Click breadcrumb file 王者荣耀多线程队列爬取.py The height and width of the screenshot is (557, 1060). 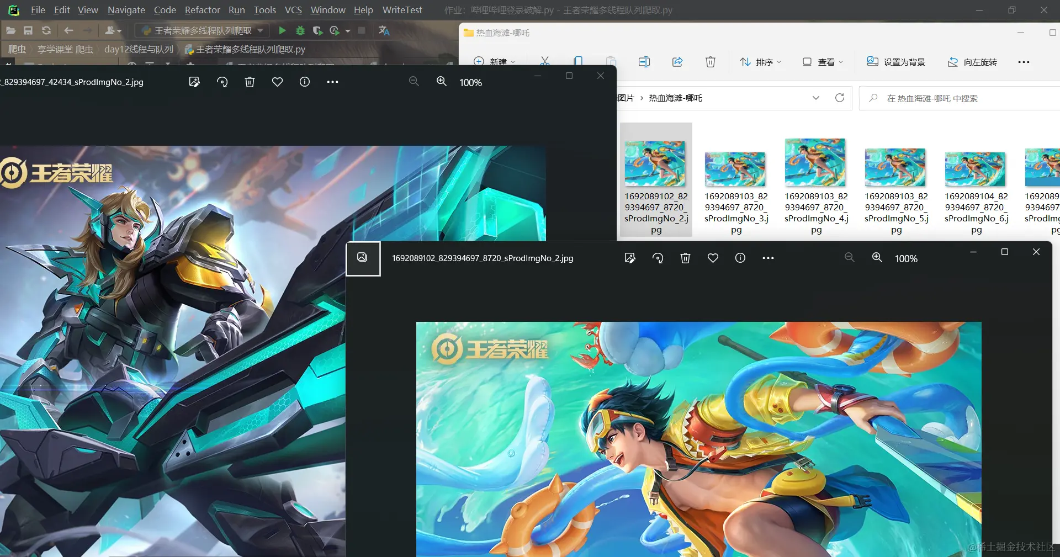point(245,49)
